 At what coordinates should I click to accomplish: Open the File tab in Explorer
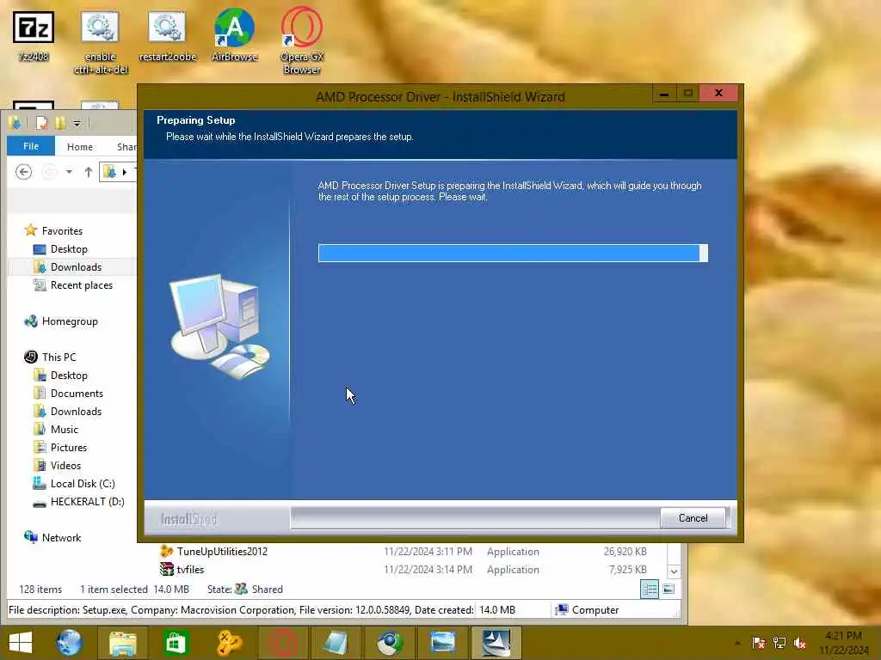31,146
